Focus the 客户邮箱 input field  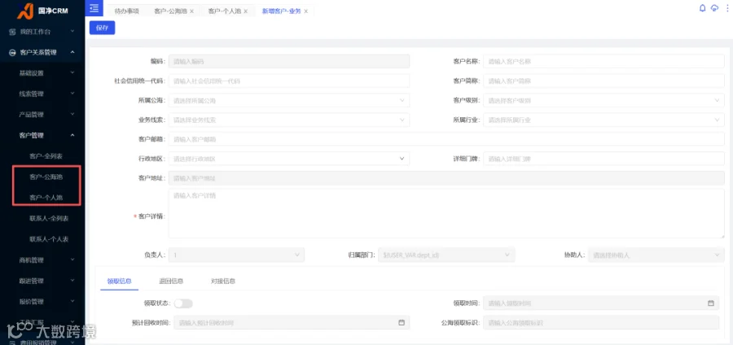(x=446, y=139)
